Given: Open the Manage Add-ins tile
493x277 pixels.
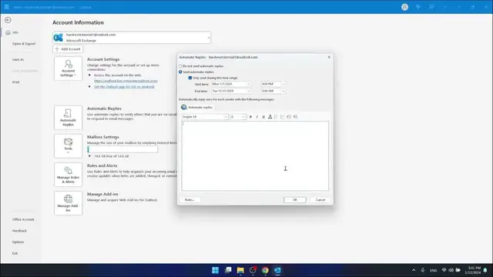Looking at the screenshot, I should tap(68, 203).
